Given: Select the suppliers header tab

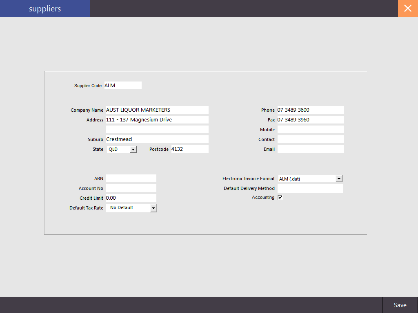Looking at the screenshot, I should (45, 8).
